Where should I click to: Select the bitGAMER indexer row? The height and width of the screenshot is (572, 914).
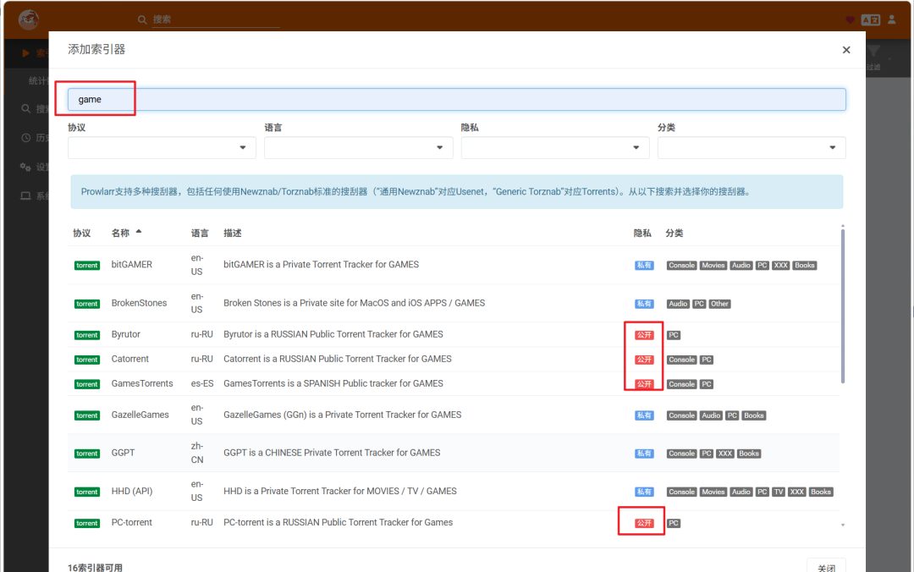click(x=454, y=265)
